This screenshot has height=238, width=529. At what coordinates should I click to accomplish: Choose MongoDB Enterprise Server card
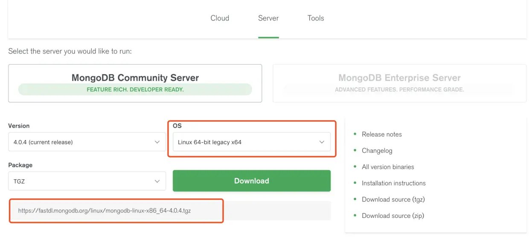point(399,83)
